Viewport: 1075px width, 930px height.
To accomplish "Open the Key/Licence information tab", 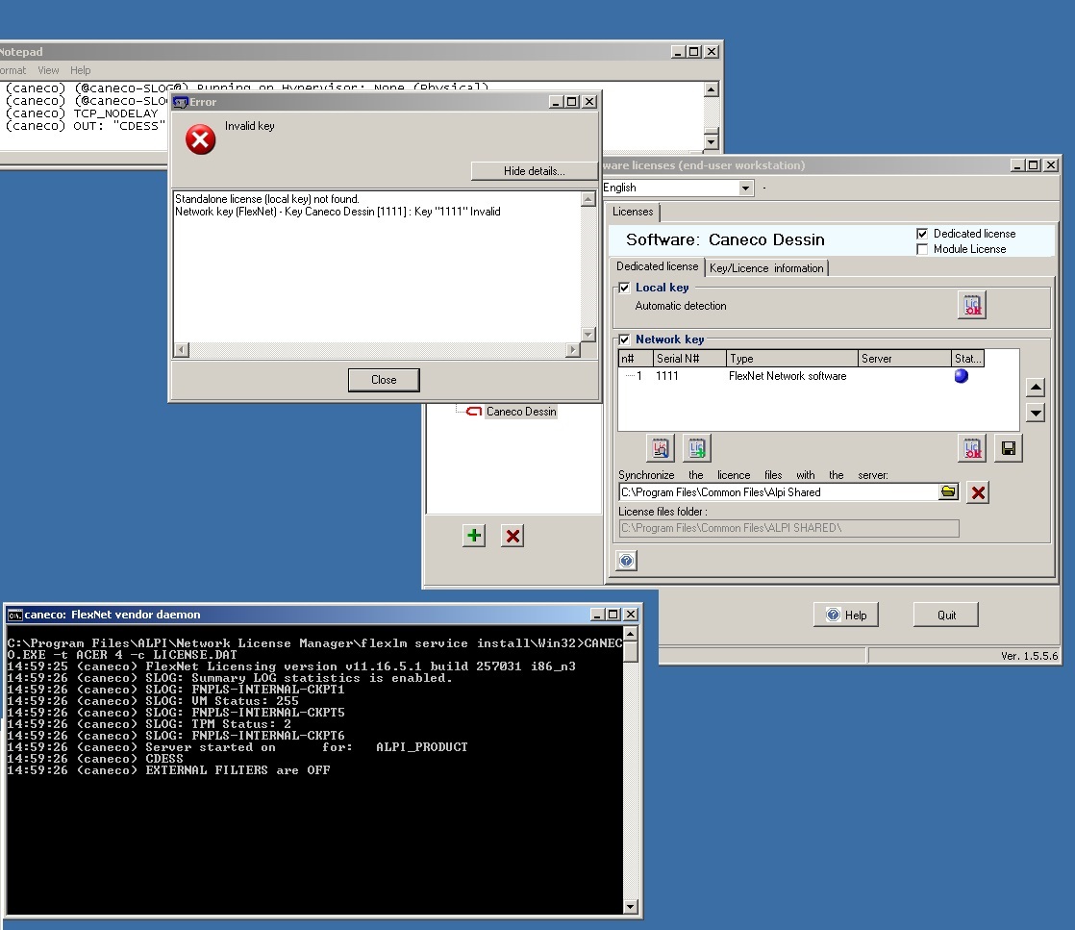I will point(766,268).
